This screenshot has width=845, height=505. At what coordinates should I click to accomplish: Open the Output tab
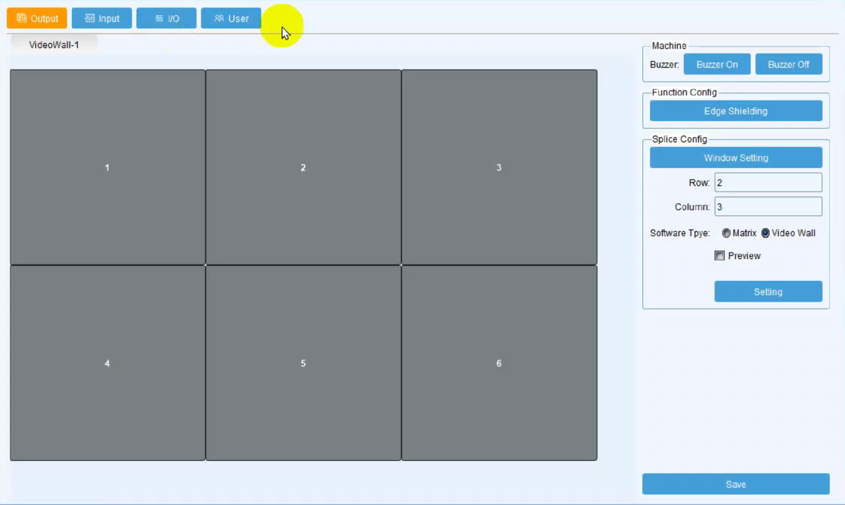click(37, 18)
